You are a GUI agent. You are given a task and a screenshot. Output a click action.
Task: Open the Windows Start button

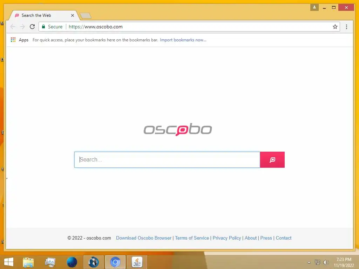click(9, 262)
